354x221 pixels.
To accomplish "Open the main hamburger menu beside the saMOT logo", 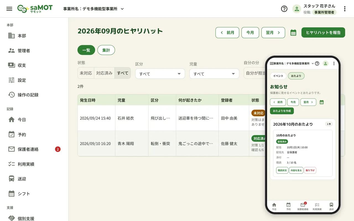I will 9,9.
